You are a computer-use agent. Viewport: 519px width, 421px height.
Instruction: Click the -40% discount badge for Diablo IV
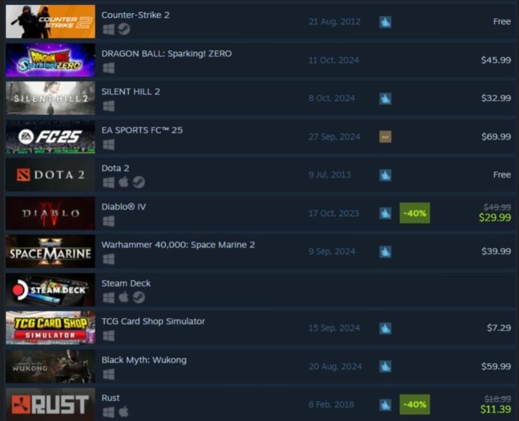(415, 213)
